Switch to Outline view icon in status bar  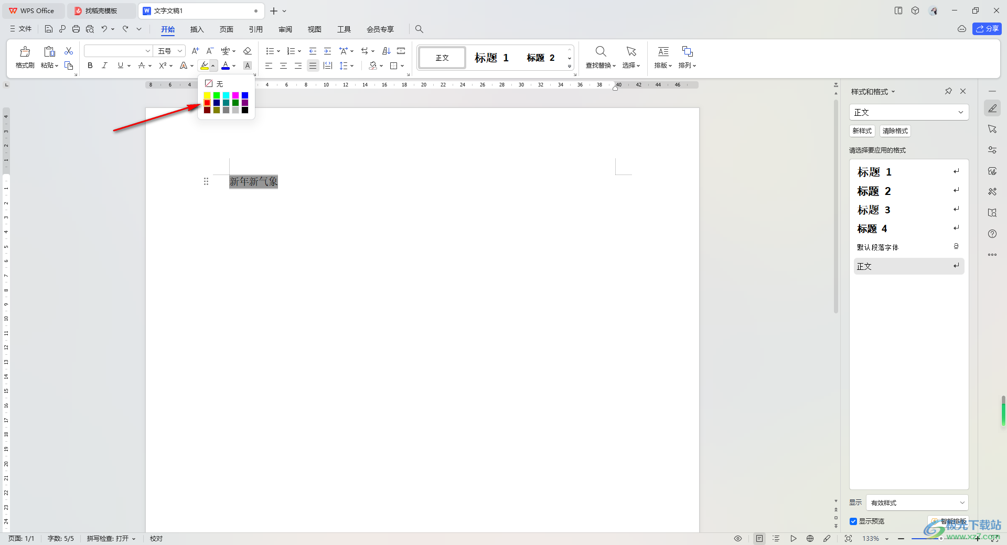(776, 538)
